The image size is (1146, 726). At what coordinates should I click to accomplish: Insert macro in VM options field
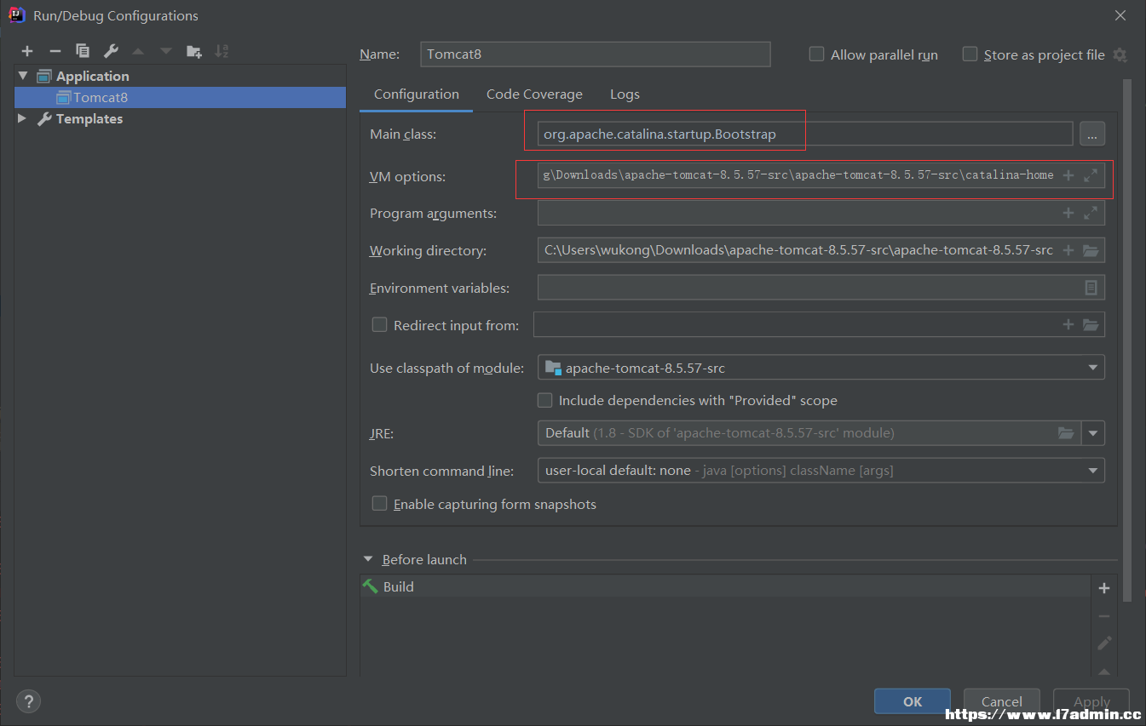1068,175
